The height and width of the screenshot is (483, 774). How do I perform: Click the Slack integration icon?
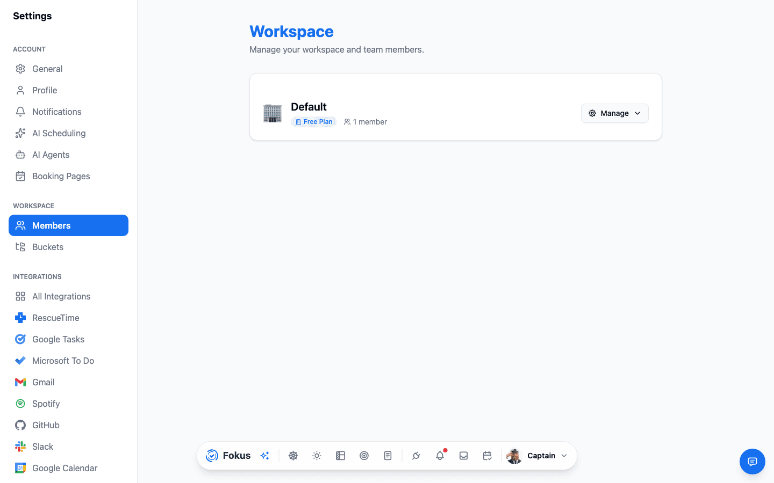click(x=20, y=447)
